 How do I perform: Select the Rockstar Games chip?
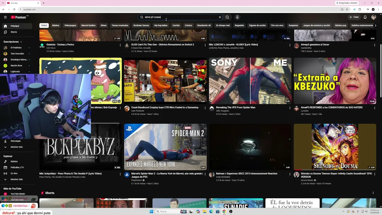point(141,25)
